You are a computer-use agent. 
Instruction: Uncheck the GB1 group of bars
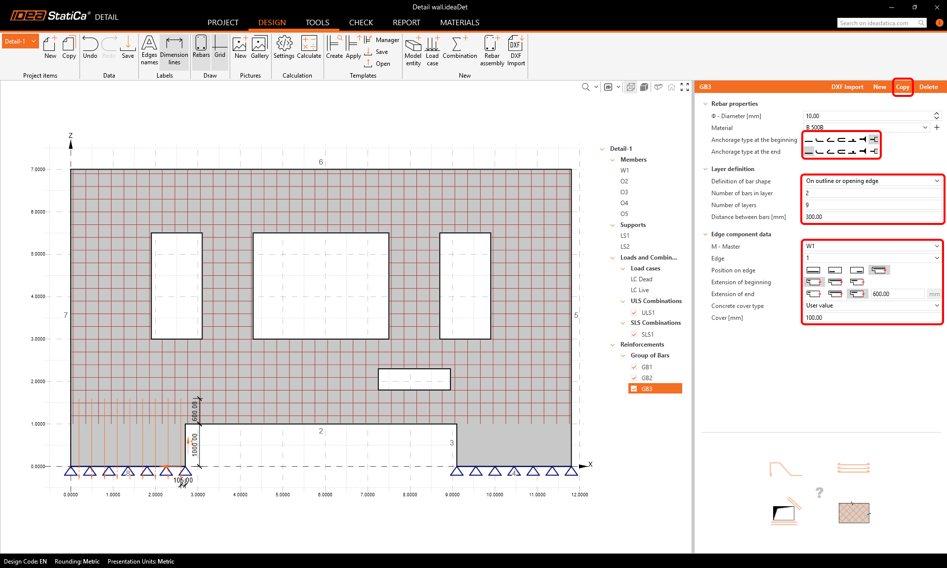pos(634,367)
